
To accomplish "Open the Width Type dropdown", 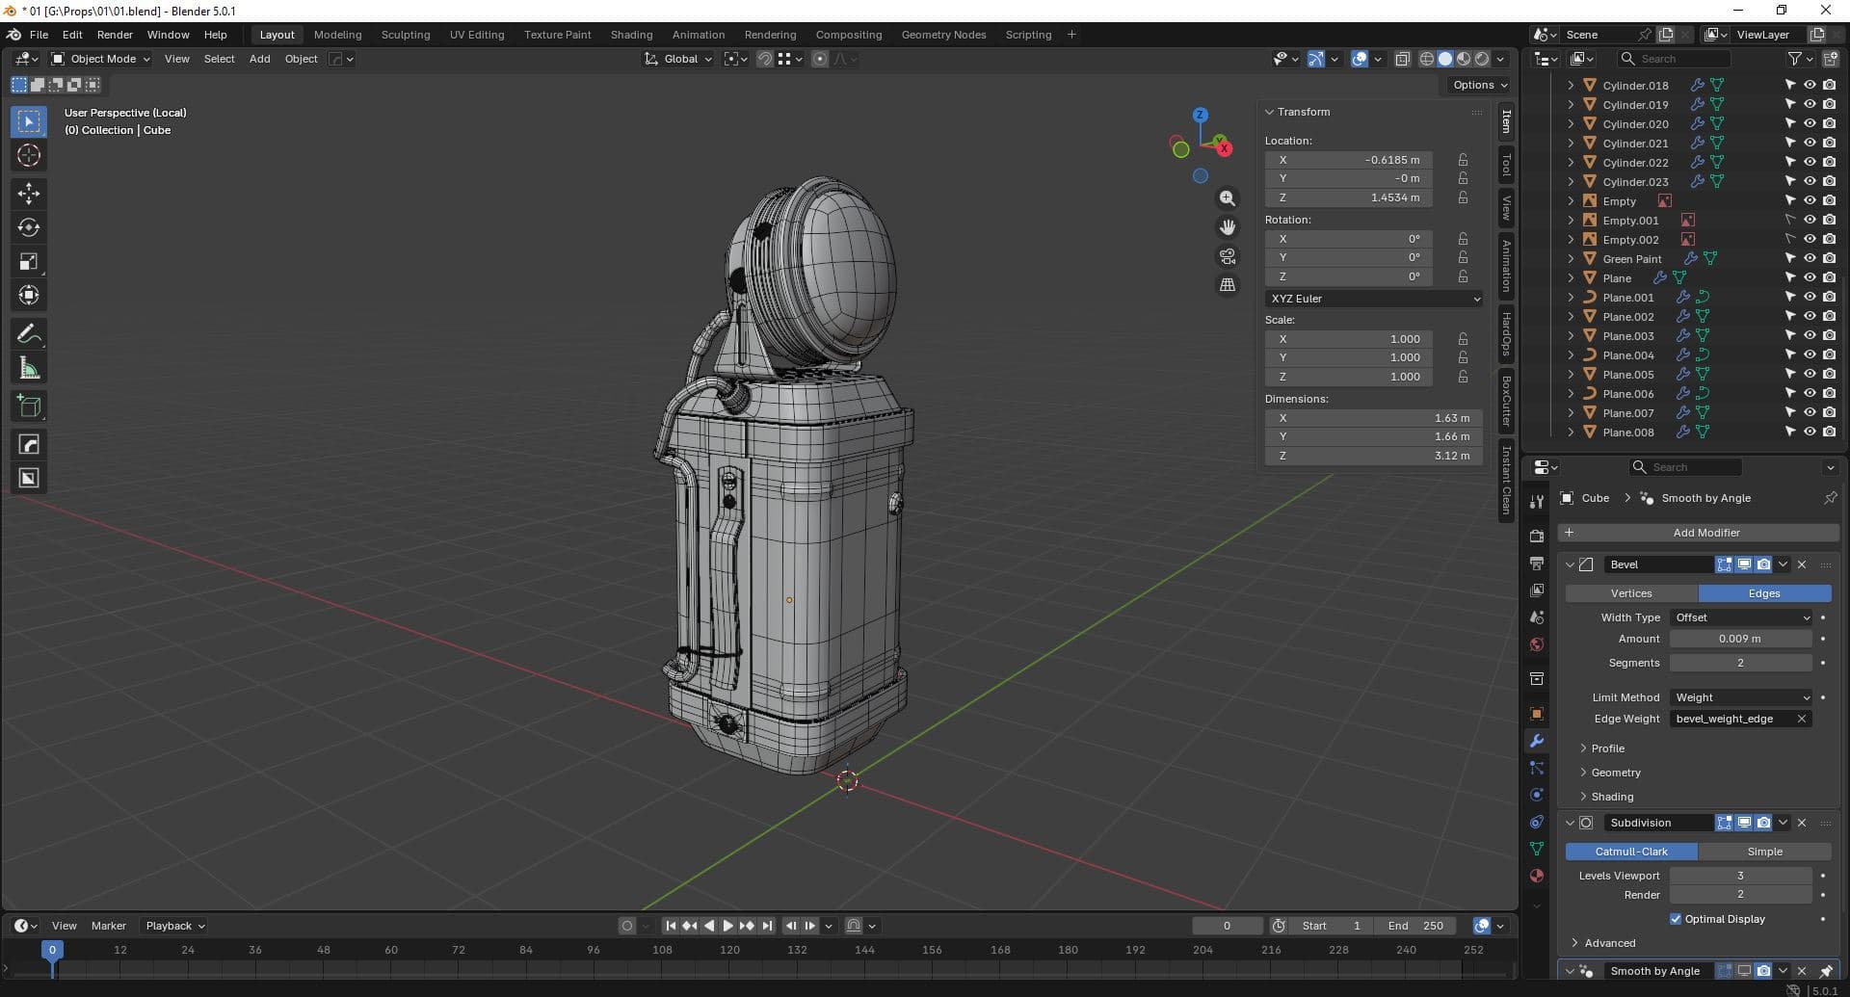I will coord(1741,617).
